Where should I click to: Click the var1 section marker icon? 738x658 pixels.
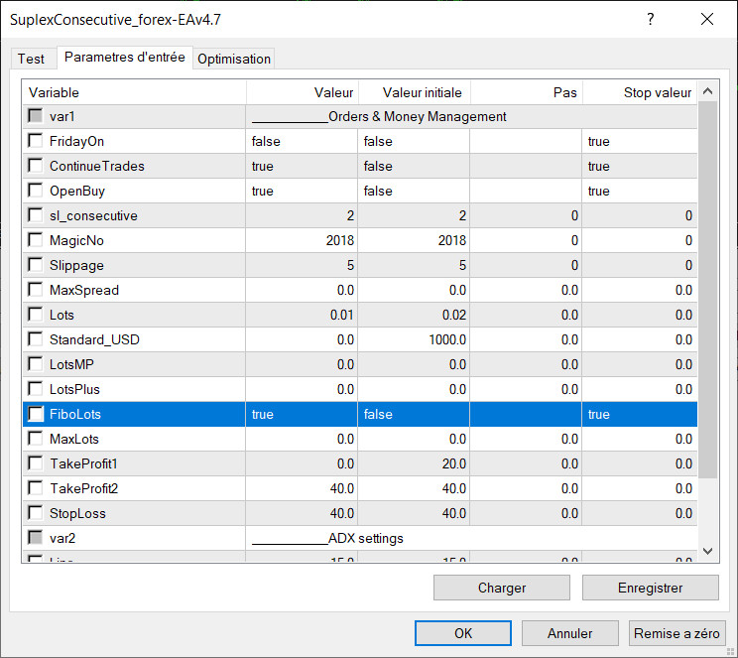(x=36, y=117)
